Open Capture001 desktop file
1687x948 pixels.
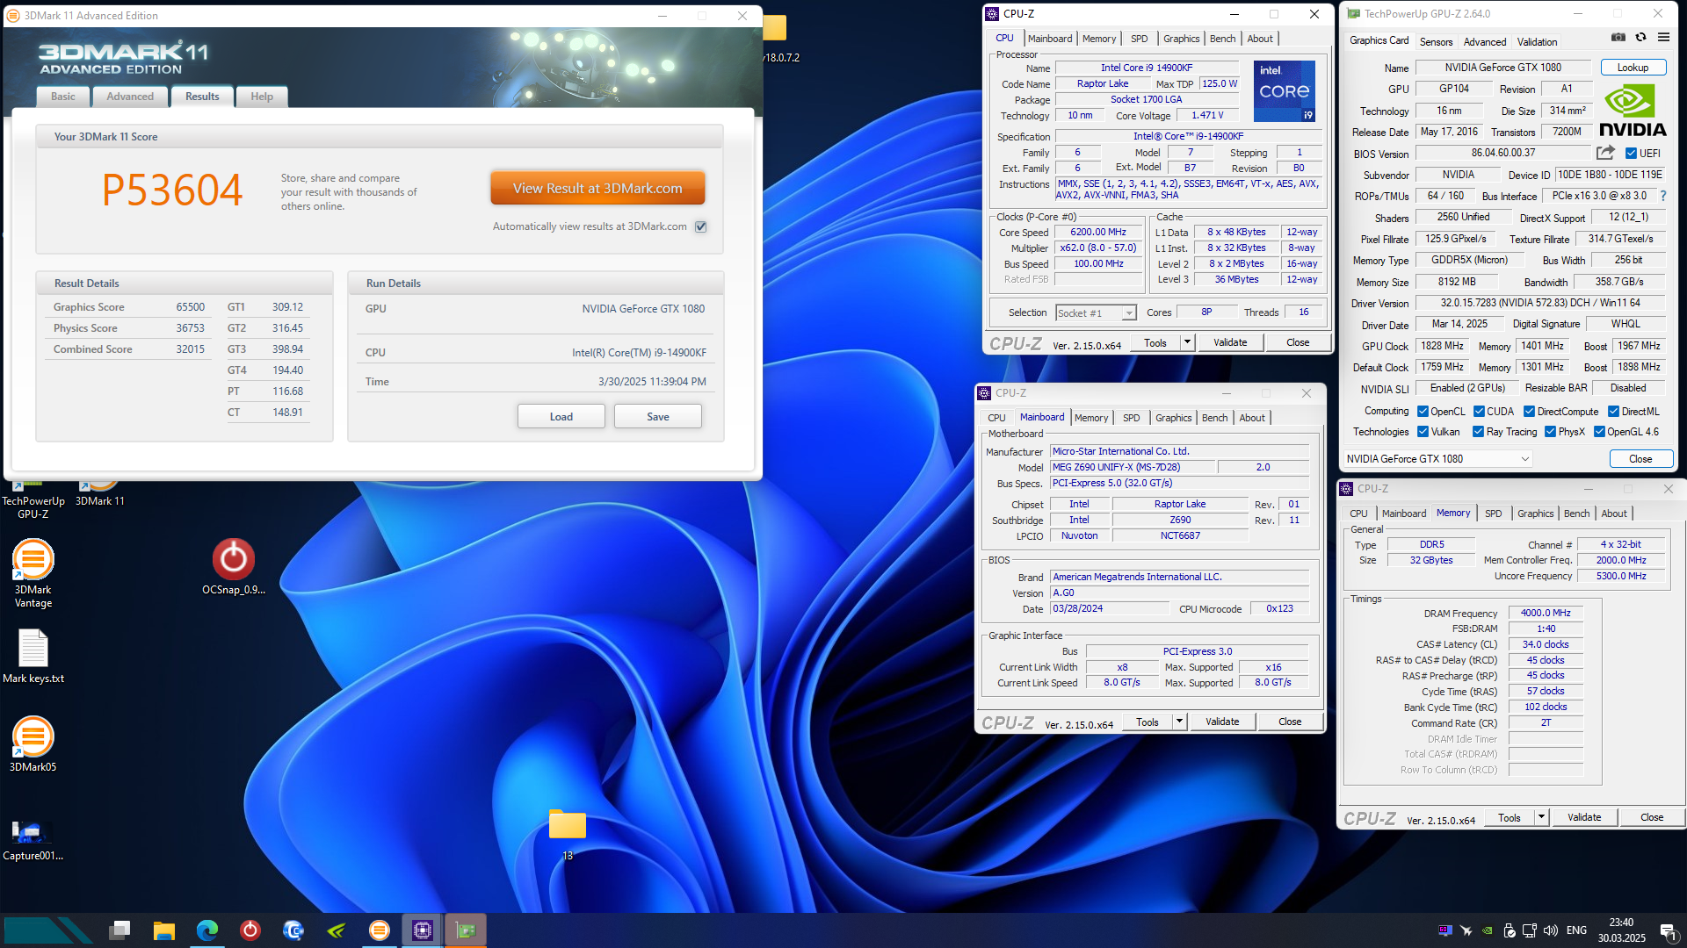pyautogui.click(x=33, y=839)
